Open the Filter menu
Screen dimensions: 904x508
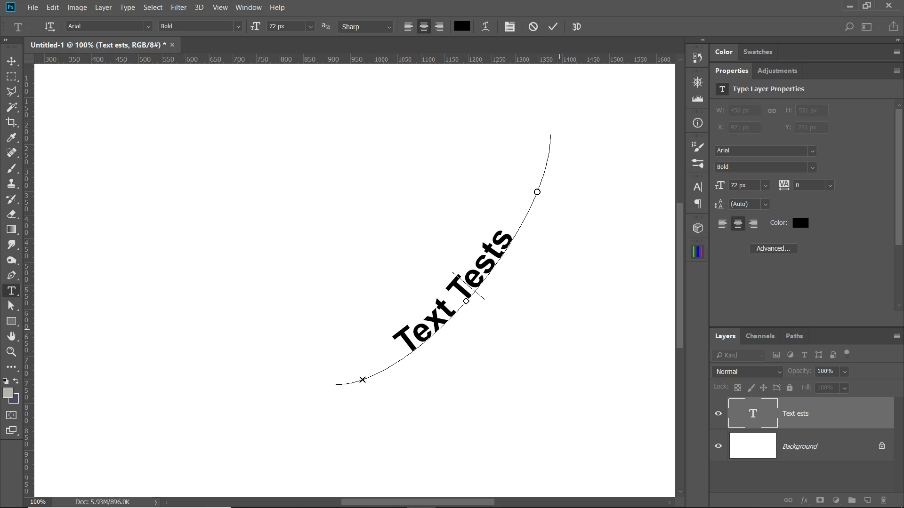[x=178, y=8]
